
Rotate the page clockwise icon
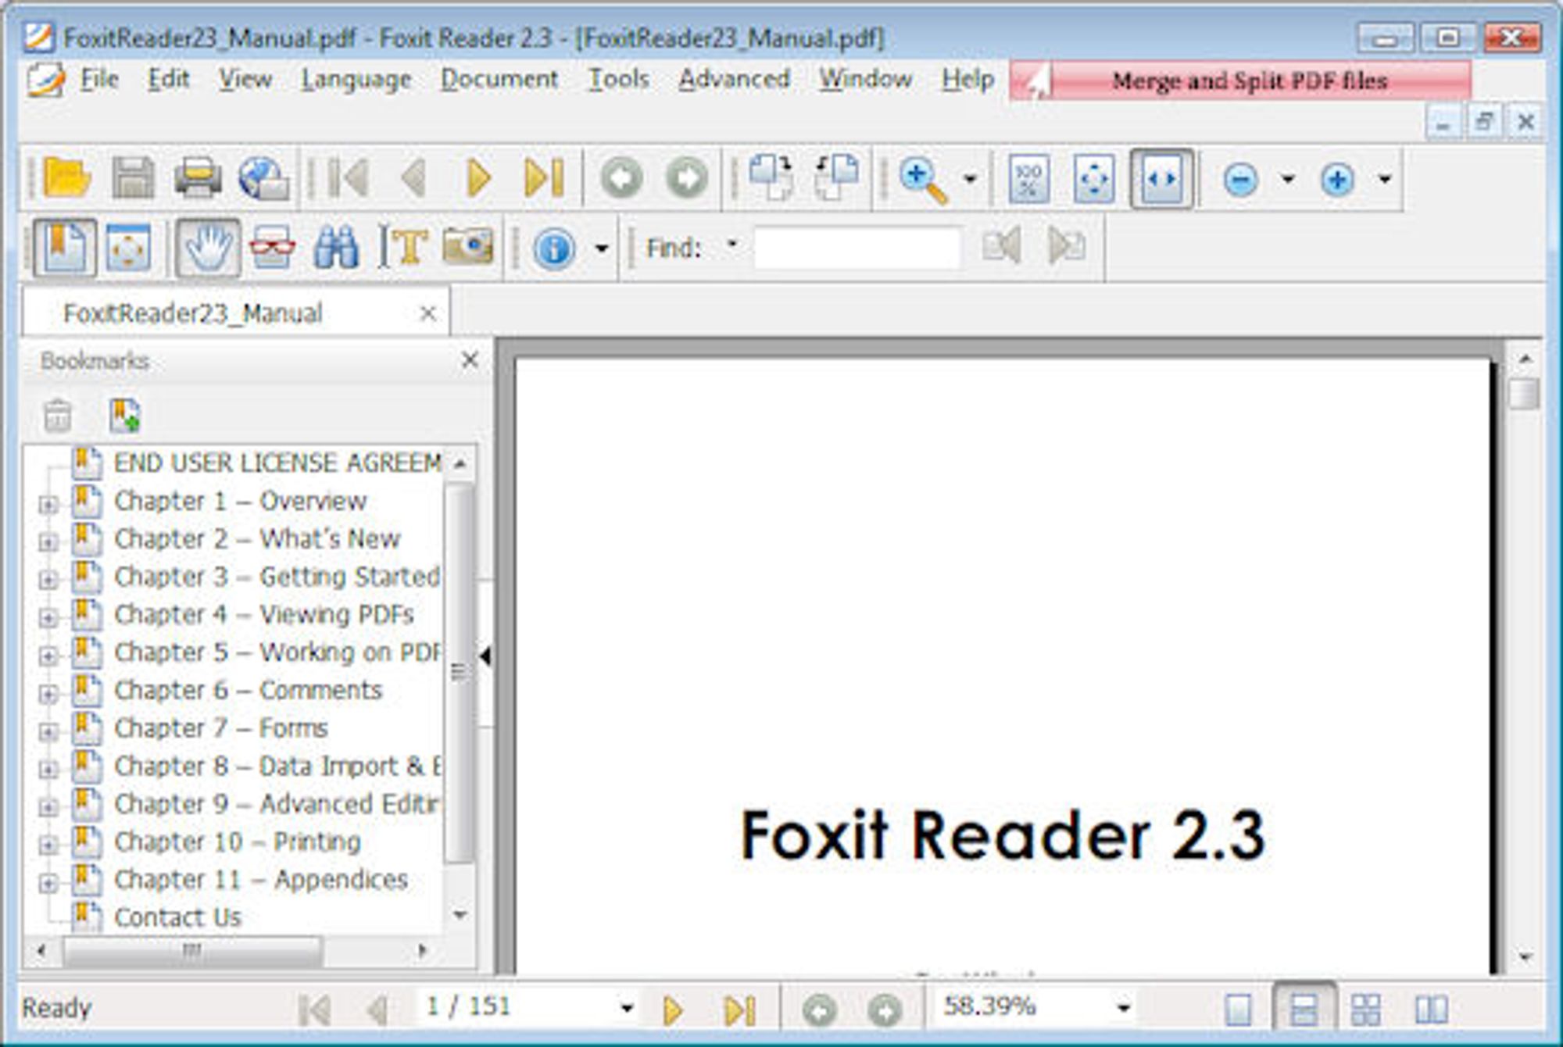(x=770, y=177)
